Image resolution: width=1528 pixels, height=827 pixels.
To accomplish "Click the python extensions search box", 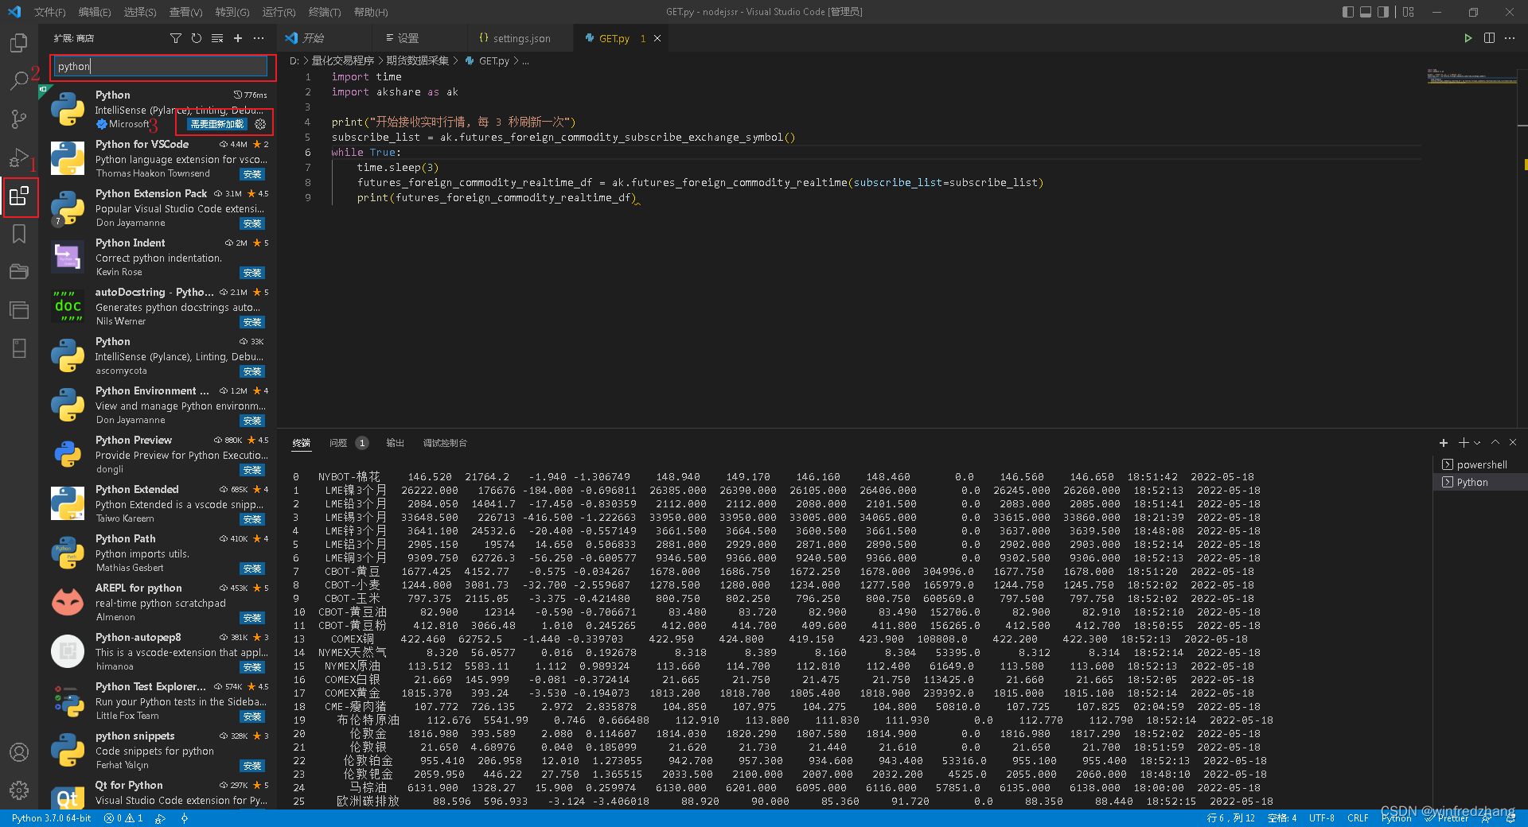I will [x=162, y=67].
